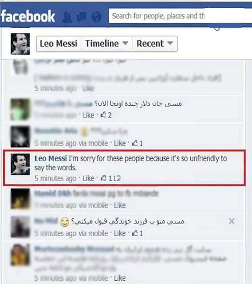Open the notifications globe icon
The height and width of the screenshot is (284, 252).
tap(96, 17)
